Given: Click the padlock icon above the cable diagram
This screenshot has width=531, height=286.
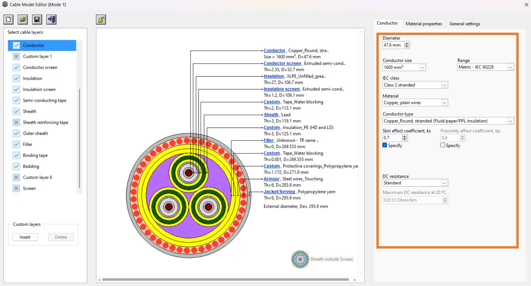Looking at the screenshot, I should click(100, 19).
